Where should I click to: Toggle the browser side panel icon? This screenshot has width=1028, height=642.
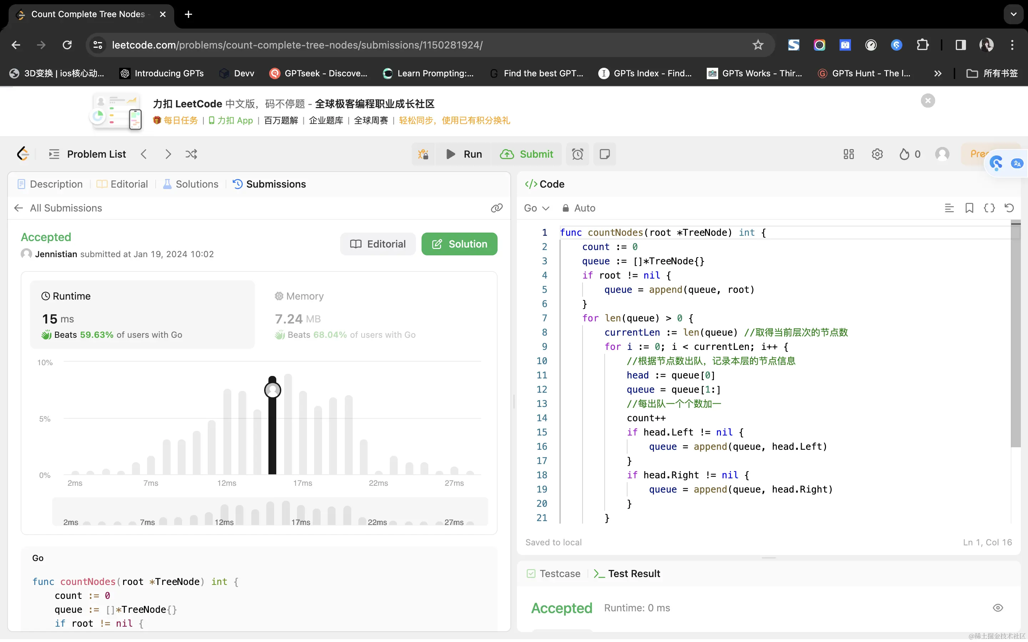click(961, 45)
